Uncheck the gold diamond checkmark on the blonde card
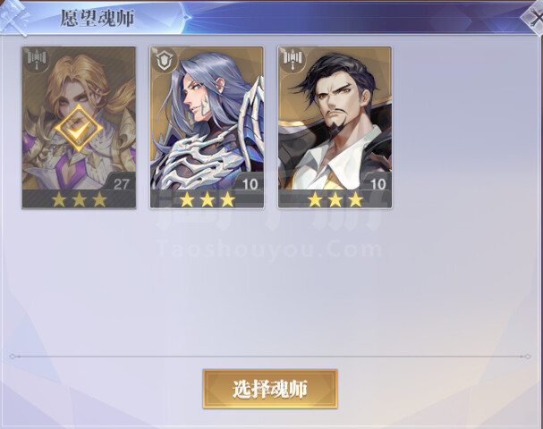 [79, 129]
